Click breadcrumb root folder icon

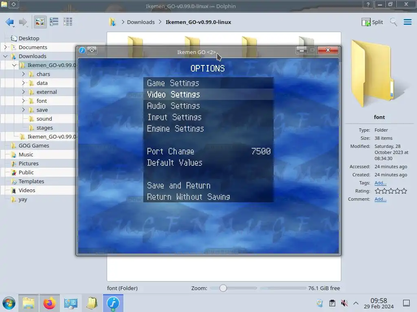(112, 22)
